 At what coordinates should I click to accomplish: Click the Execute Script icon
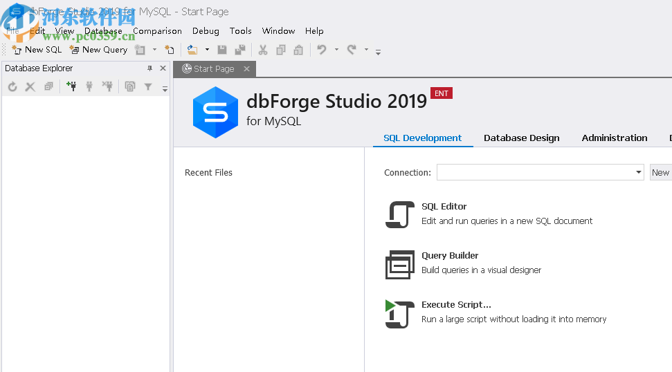400,314
